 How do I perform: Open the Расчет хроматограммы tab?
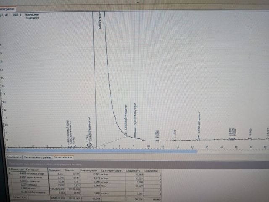pyautogui.click(x=37, y=157)
